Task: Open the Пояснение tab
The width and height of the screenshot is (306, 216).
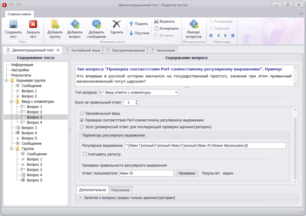Action: [x=120, y=190]
